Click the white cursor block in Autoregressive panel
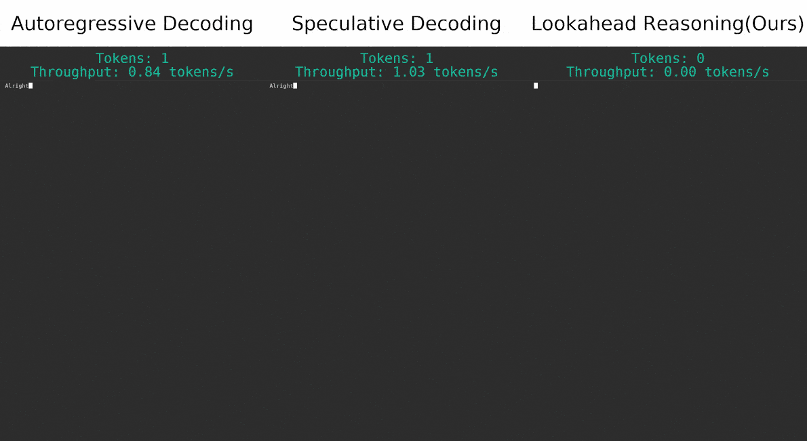This screenshot has height=441, width=807. [x=31, y=86]
